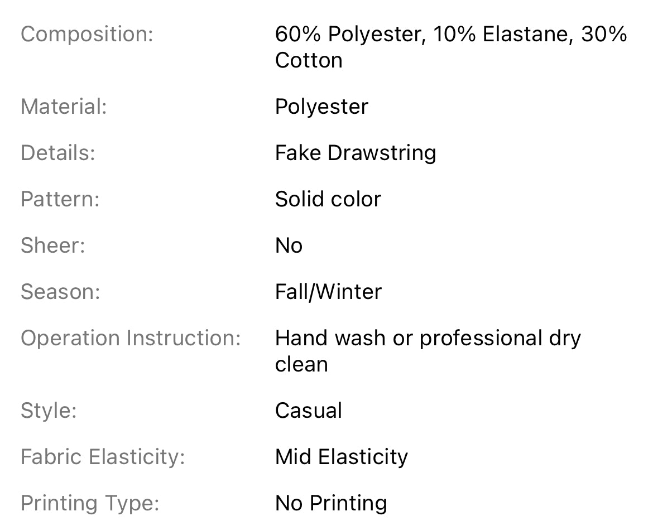Select the "Fall/Winter" season value
The image size is (653, 521).
328,292
